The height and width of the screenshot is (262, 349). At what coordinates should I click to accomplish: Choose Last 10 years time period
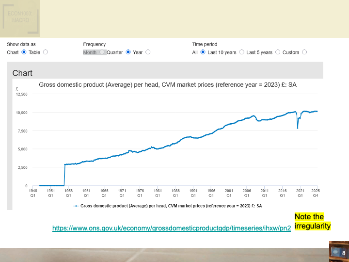(x=241, y=52)
